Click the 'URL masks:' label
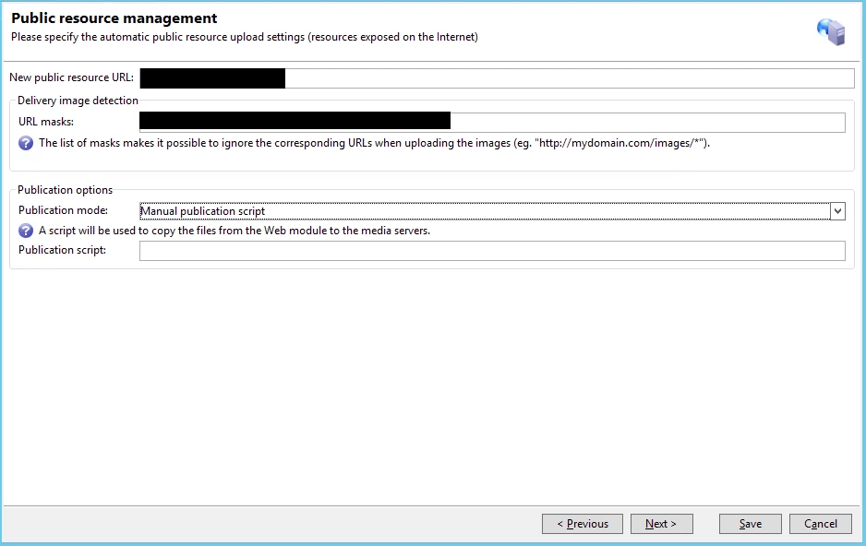The width and height of the screenshot is (866, 546). (46, 122)
